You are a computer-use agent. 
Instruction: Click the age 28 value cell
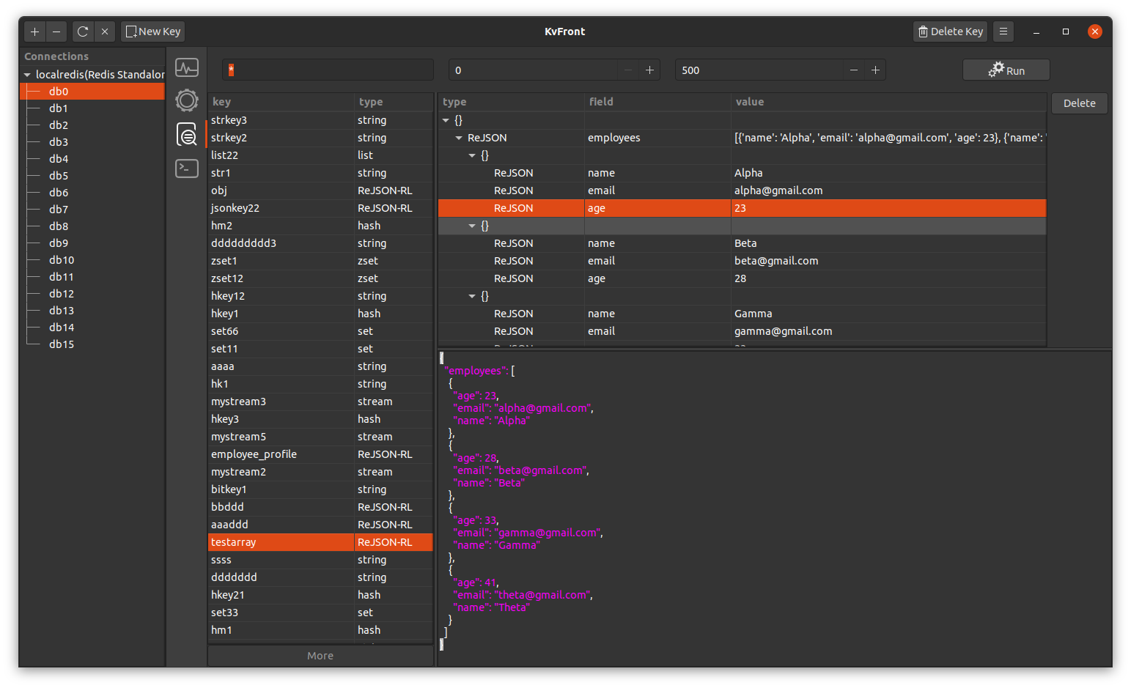888,278
